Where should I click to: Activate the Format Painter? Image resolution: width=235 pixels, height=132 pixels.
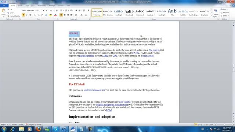click(x=14, y=16)
